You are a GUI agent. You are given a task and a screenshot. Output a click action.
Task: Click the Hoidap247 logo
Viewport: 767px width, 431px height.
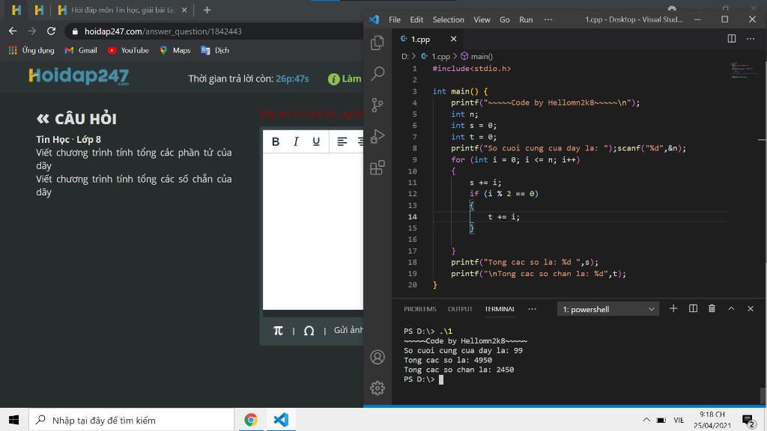click(x=79, y=76)
